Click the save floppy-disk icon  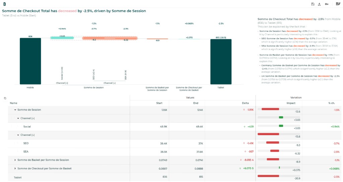coord(313,4)
